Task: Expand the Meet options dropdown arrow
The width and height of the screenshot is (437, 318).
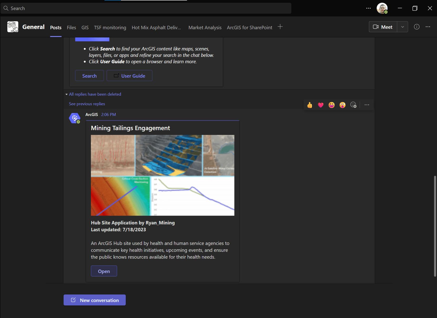Action: tap(403, 27)
